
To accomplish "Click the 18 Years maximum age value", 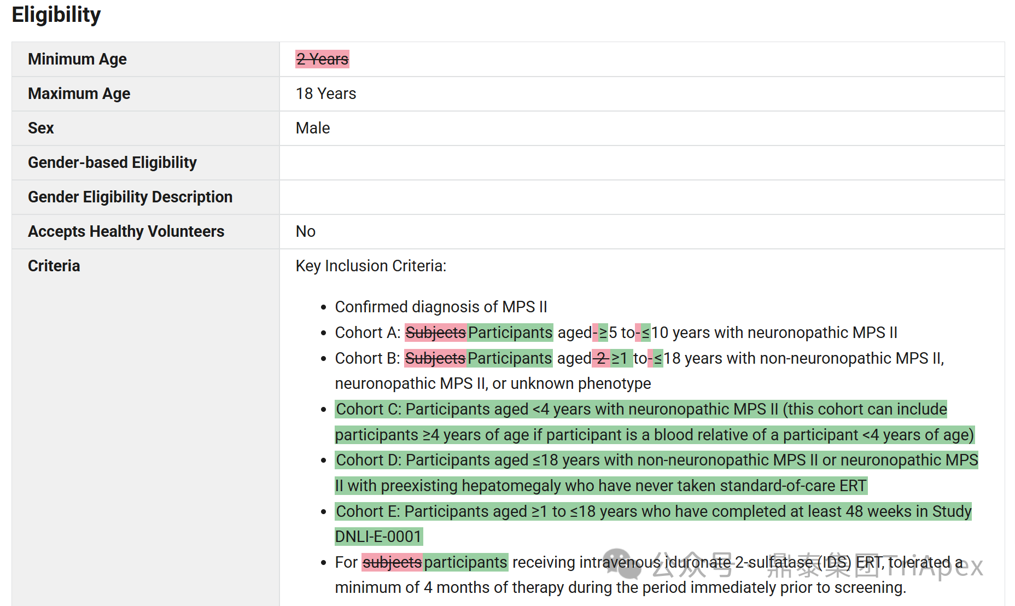I will point(326,94).
